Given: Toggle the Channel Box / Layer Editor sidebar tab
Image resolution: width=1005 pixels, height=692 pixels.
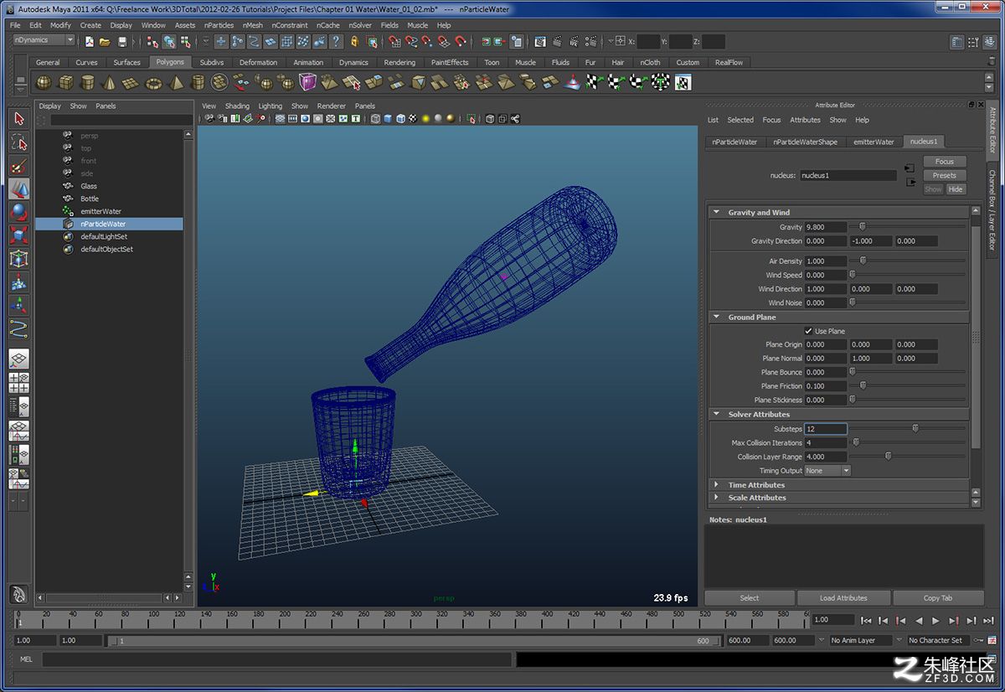Looking at the screenshot, I should click(x=992, y=211).
